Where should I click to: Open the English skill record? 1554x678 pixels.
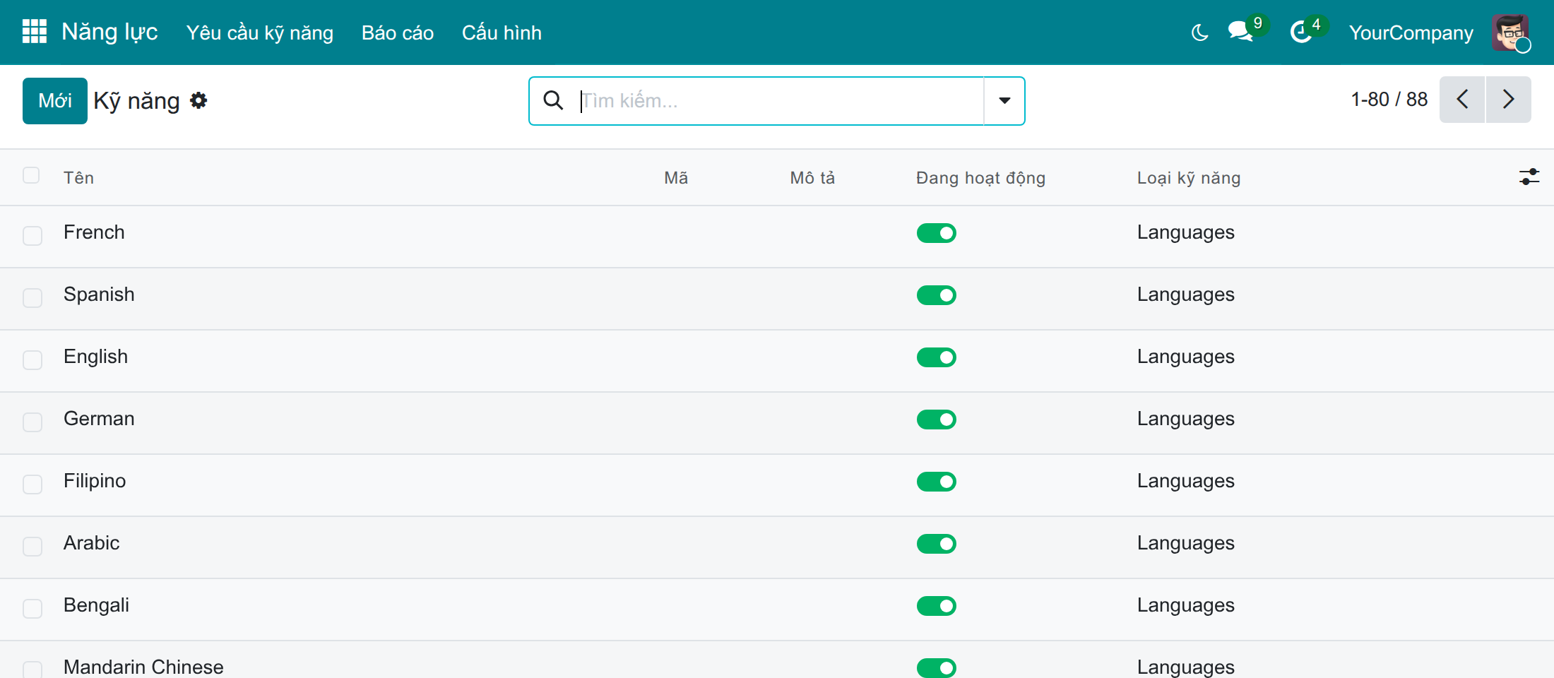(x=95, y=357)
